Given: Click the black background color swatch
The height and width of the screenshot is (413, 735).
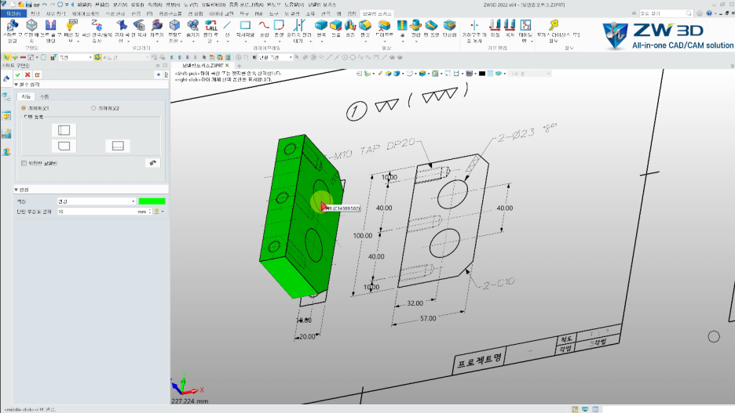Looking at the screenshot, I should (482, 74).
